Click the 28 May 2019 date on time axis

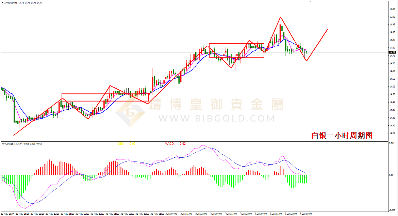[7, 214]
